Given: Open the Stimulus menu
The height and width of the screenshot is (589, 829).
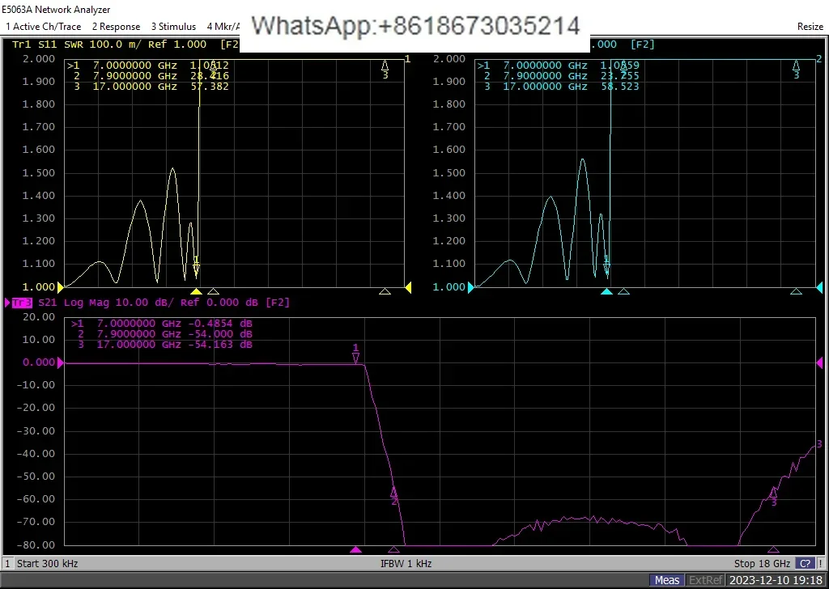Looking at the screenshot, I should coord(173,27).
